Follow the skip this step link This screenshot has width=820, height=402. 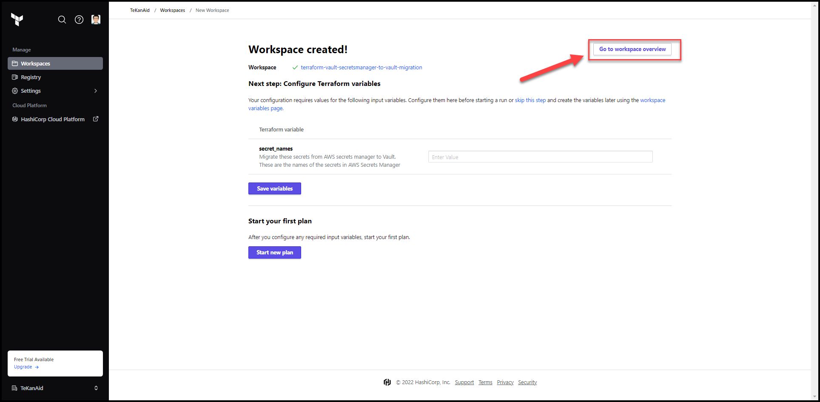[530, 100]
